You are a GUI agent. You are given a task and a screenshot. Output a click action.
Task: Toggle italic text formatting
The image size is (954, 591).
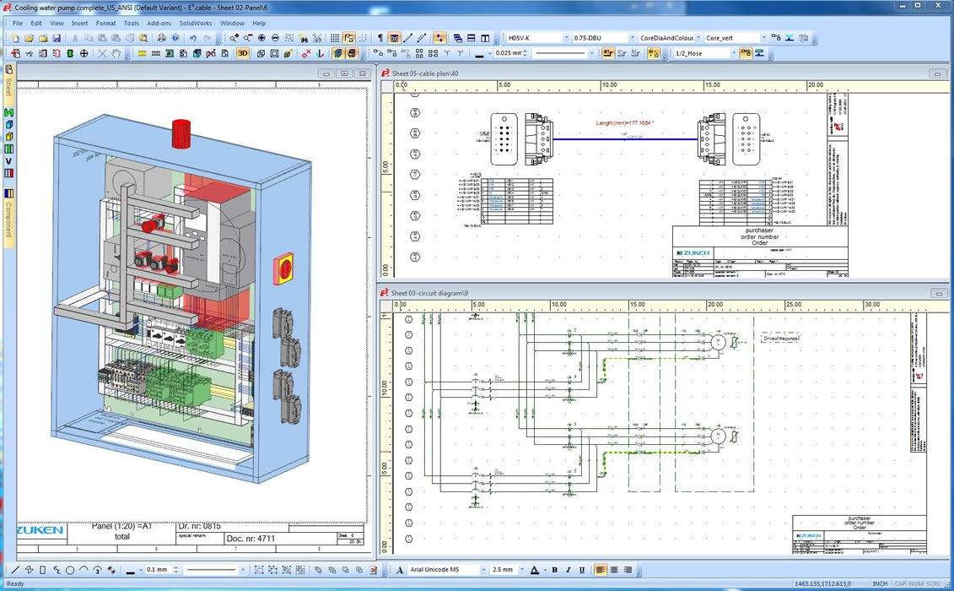(x=569, y=570)
